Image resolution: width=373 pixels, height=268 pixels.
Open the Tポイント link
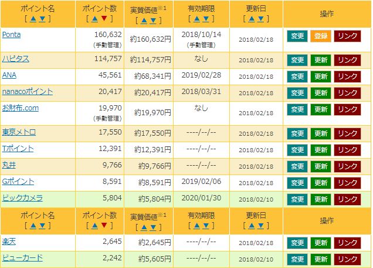[18, 149]
